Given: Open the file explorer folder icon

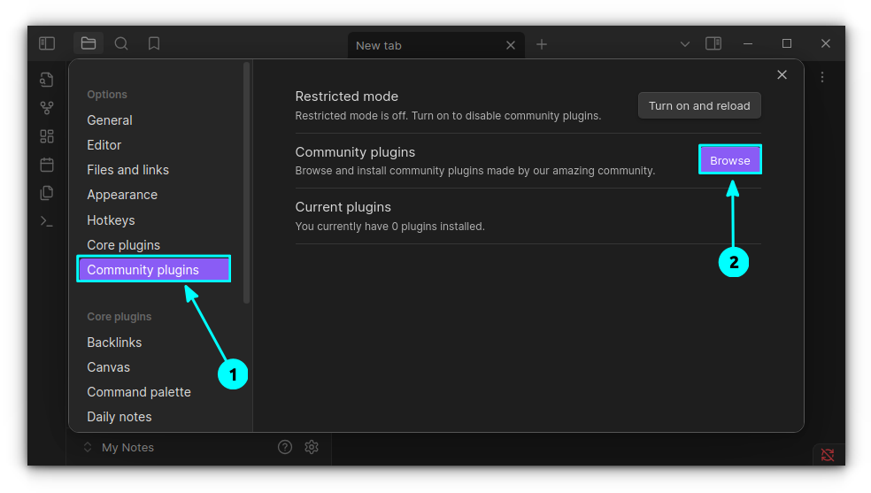Looking at the screenshot, I should 89,43.
